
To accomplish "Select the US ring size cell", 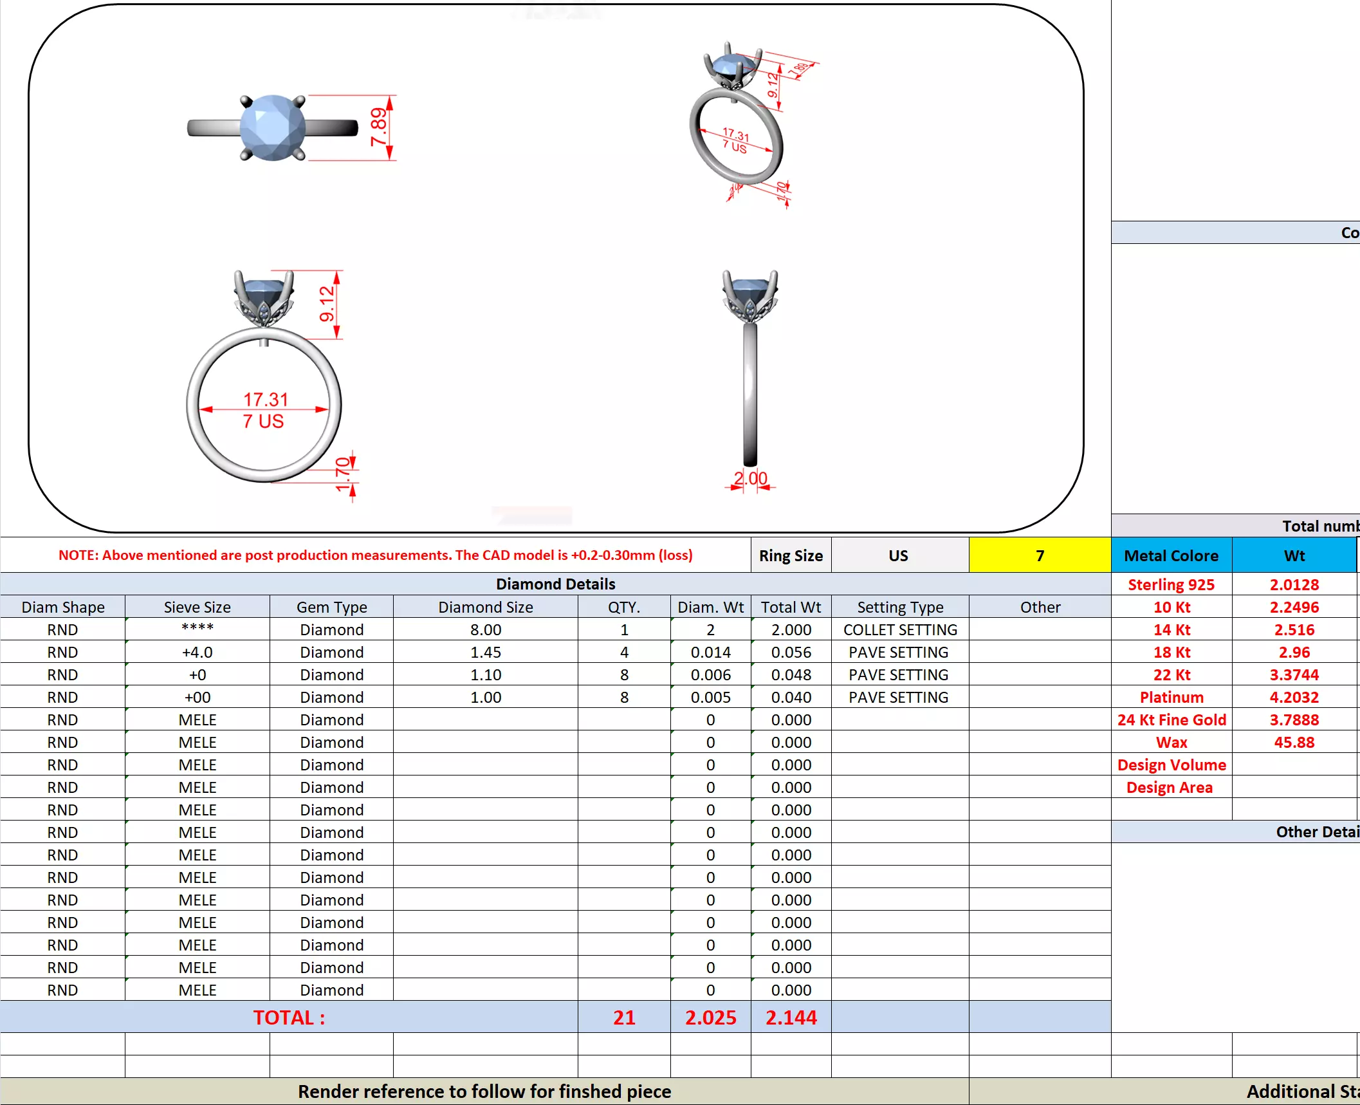I will click(899, 555).
